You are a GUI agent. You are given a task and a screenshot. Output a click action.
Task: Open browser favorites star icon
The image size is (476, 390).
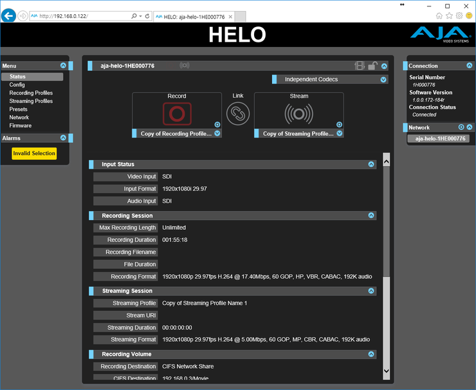(449, 16)
